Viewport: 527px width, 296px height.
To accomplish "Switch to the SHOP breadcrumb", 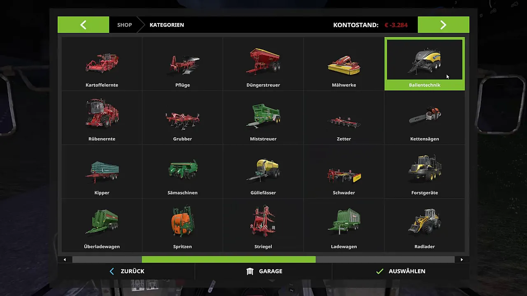I will click(x=124, y=25).
